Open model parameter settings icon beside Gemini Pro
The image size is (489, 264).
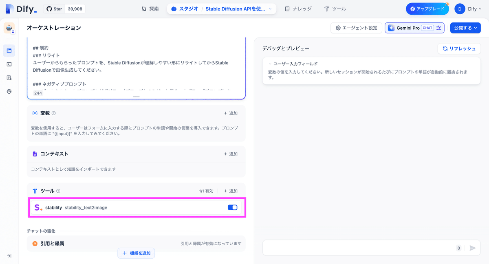point(439,28)
